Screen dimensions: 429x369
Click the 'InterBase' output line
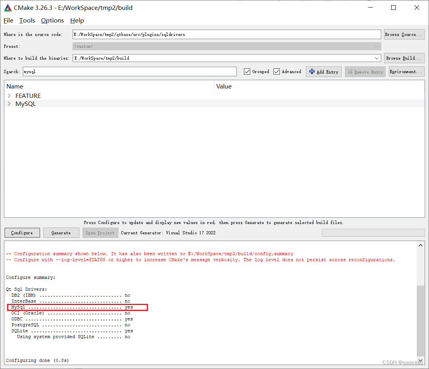point(71,301)
